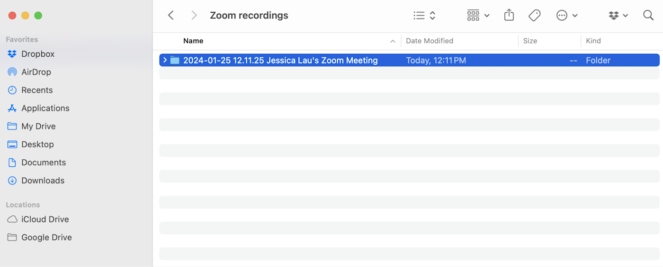Open Recents in the sidebar
This screenshot has height=267, width=663.
pyautogui.click(x=37, y=90)
